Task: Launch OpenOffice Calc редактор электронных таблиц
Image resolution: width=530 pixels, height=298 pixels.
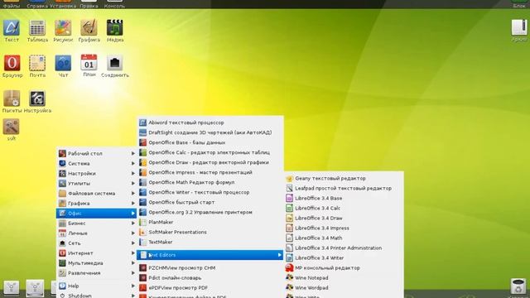Action: tap(210, 152)
